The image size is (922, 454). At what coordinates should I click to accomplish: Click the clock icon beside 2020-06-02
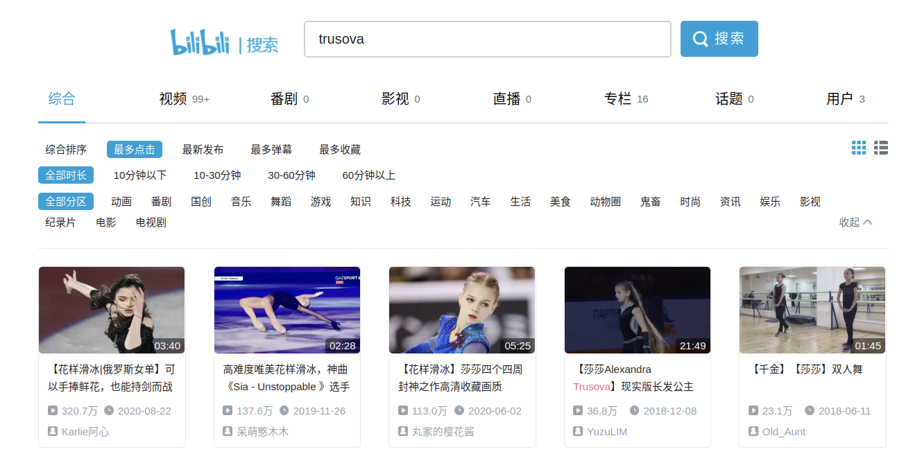459,410
